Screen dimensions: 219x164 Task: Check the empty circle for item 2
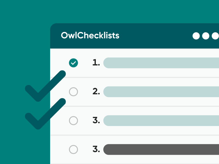[x=73, y=92]
